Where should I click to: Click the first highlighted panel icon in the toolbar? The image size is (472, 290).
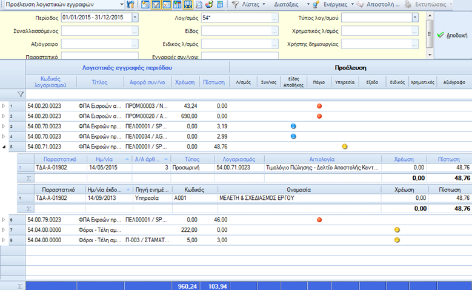click(x=156, y=4)
